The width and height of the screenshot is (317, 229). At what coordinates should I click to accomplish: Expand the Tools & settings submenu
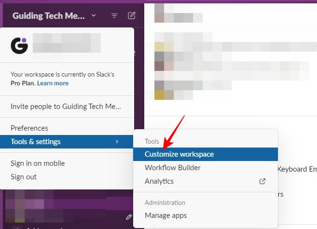pyautogui.click(x=67, y=142)
